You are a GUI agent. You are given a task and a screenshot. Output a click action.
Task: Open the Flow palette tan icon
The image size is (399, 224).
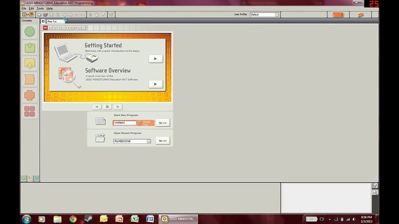30,79
